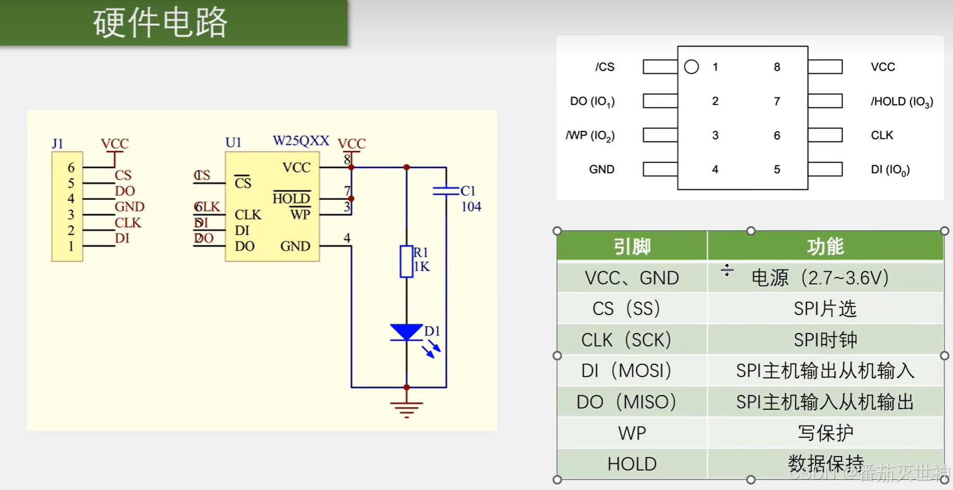This screenshot has width=953, height=490.
Task: Click the 104 capacitor value label
Action: pyautogui.click(x=471, y=207)
